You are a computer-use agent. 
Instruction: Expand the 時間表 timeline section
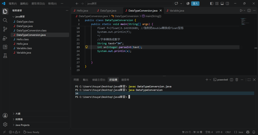[40, 119]
